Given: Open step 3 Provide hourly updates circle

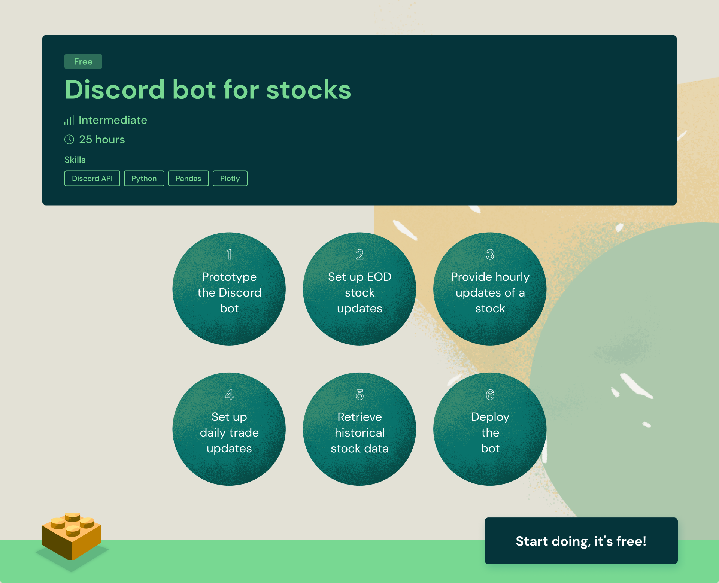Looking at the screenshot, I should click(490, 289).
